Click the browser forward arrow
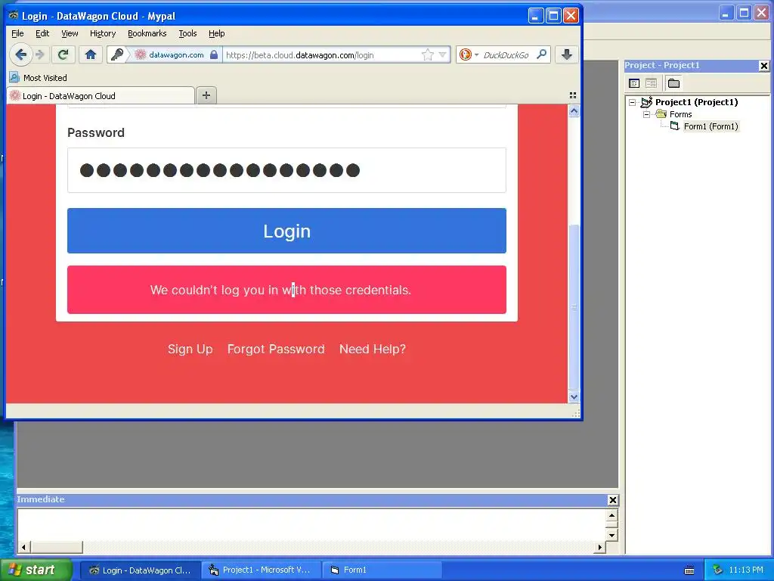Image resolution: width=774 pixels, height=581 pixels. (x=41, y=54)
